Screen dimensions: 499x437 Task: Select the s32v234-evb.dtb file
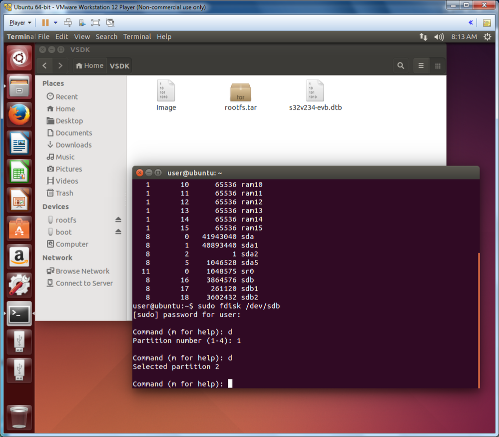[x=315, y=95]
